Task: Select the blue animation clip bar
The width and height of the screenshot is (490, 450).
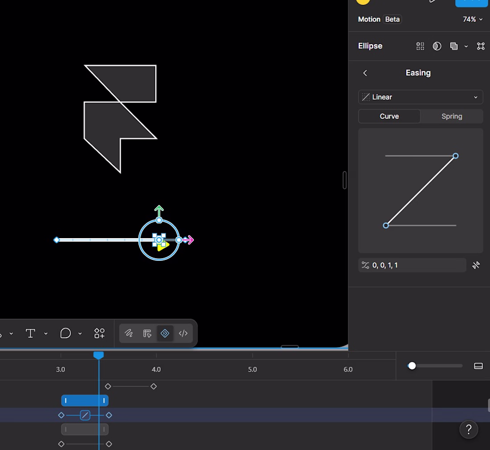Action: click(85, 401)
